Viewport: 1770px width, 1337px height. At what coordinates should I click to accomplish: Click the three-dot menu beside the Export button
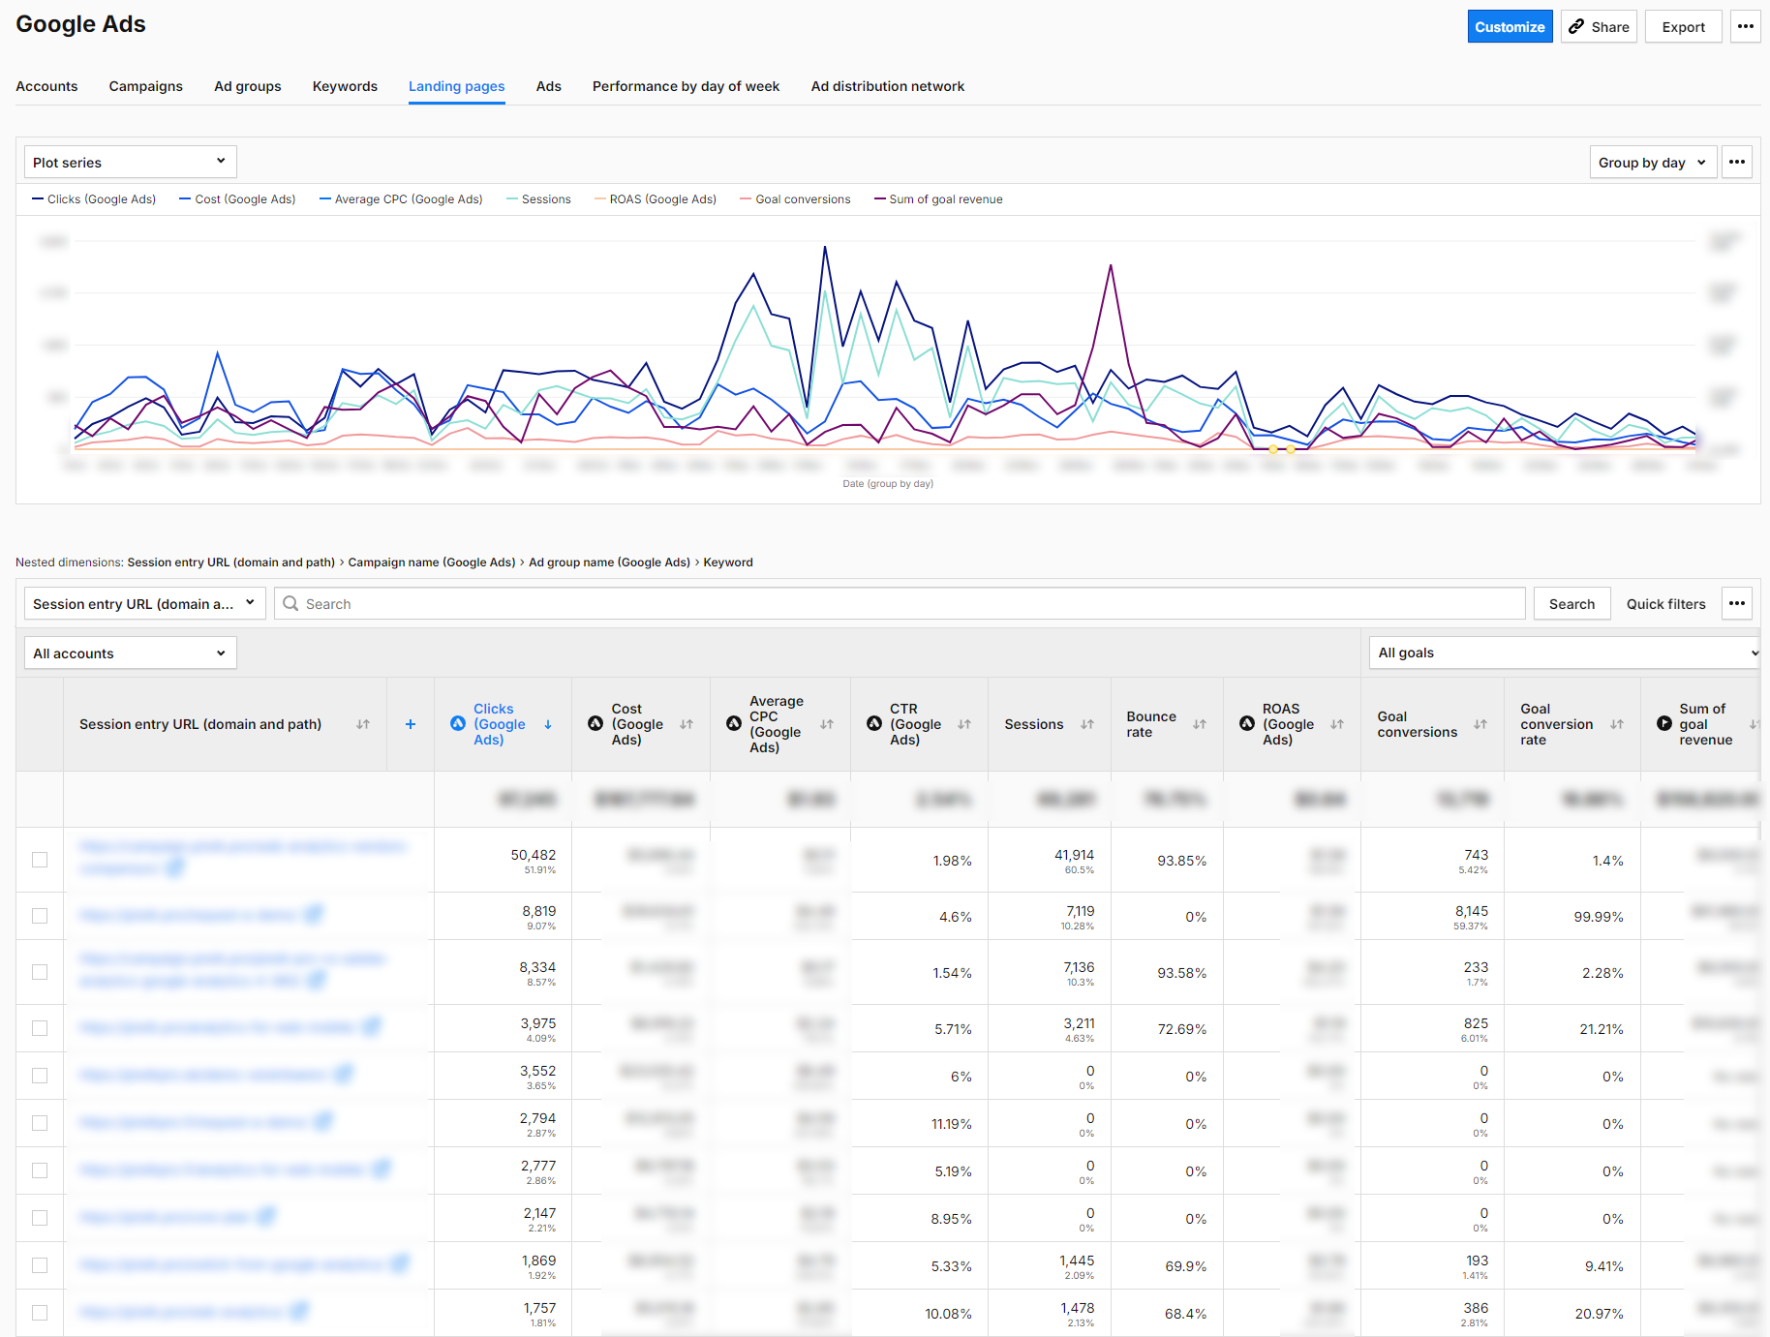(1746, 26)
